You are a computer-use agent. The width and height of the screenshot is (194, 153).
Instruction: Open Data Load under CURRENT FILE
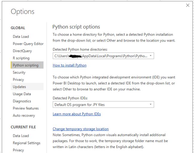[x=21, y=136]
